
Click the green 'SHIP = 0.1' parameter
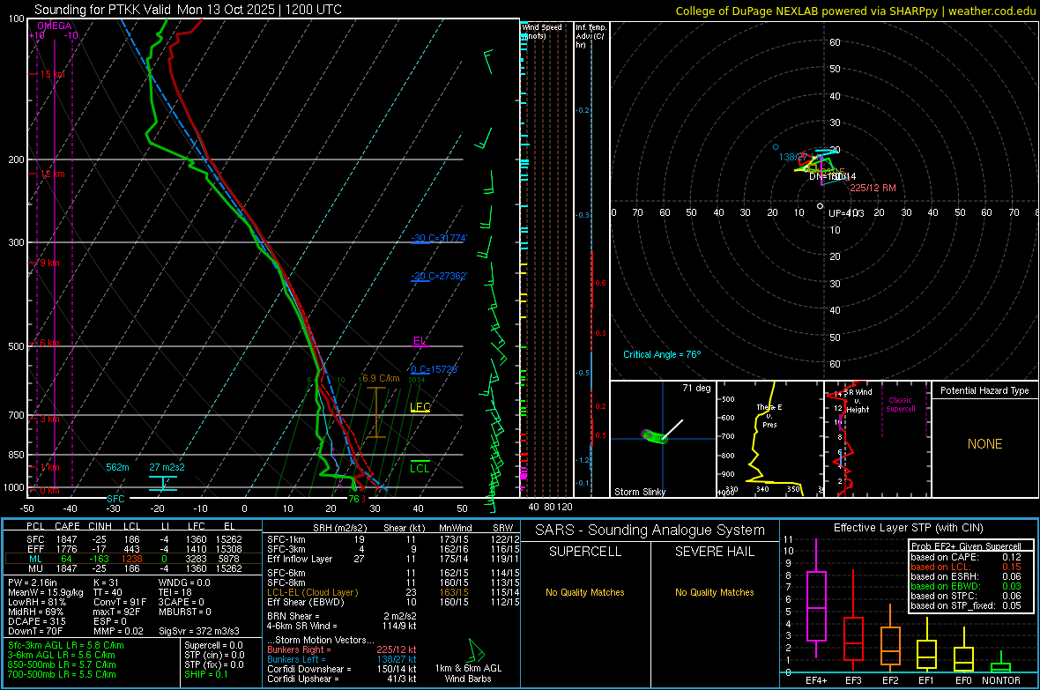(x=205, y=674)
